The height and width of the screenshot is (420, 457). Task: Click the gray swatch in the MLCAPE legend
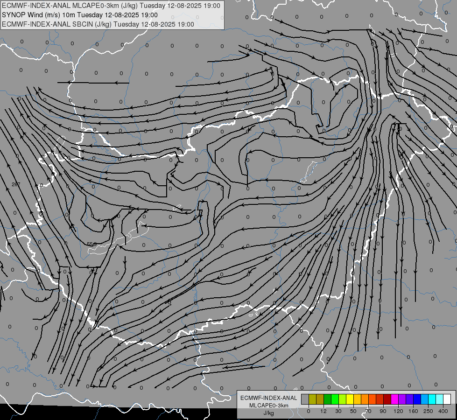tap(305, 399)
